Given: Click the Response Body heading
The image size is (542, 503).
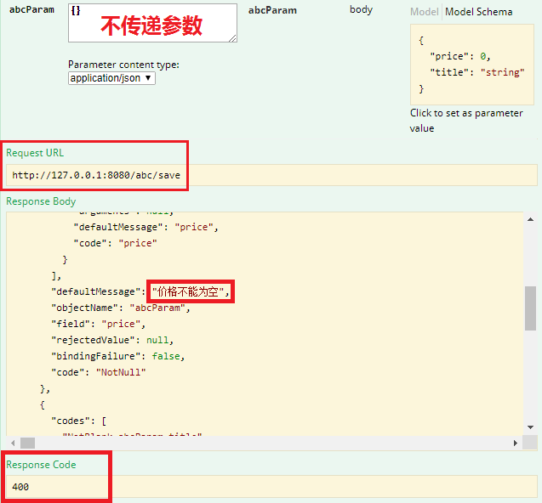Looking at the screenshot, I should coord(41,201).
